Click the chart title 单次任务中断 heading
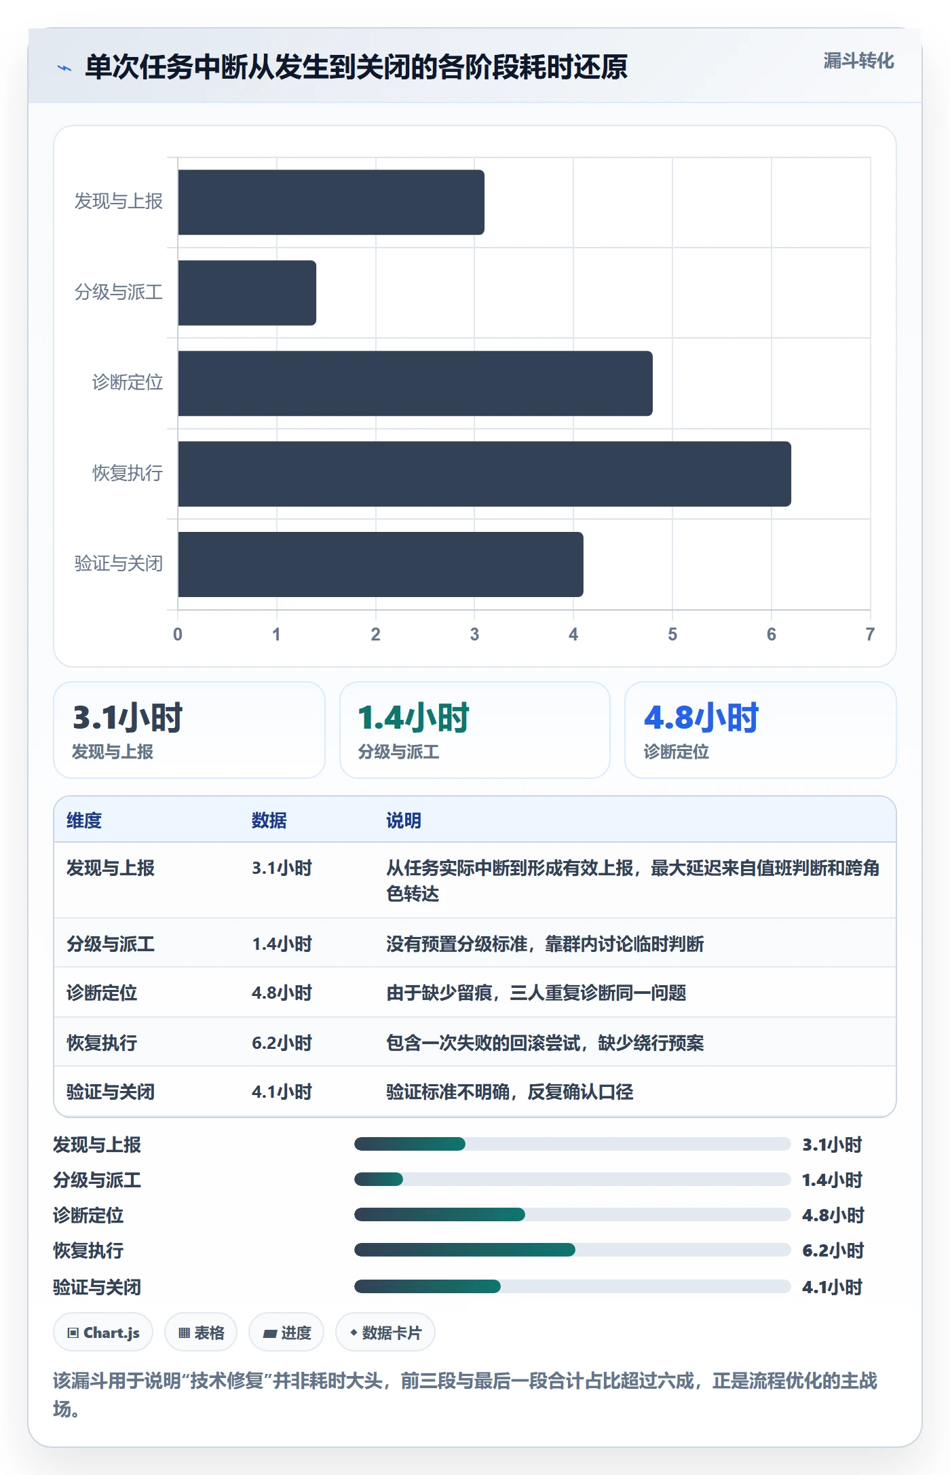The width and height of the screenshot is (950, 1475). (x=356, y=67)
